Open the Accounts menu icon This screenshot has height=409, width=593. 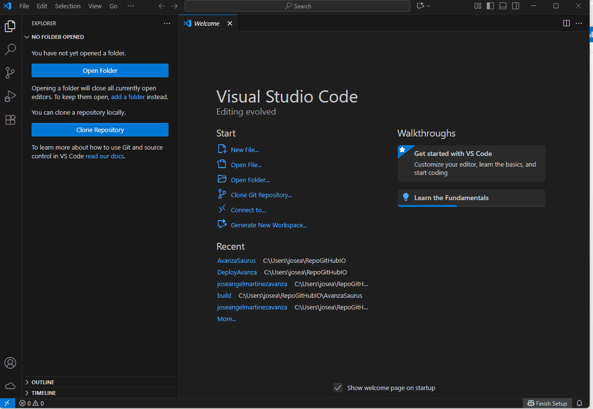point(10,363)
